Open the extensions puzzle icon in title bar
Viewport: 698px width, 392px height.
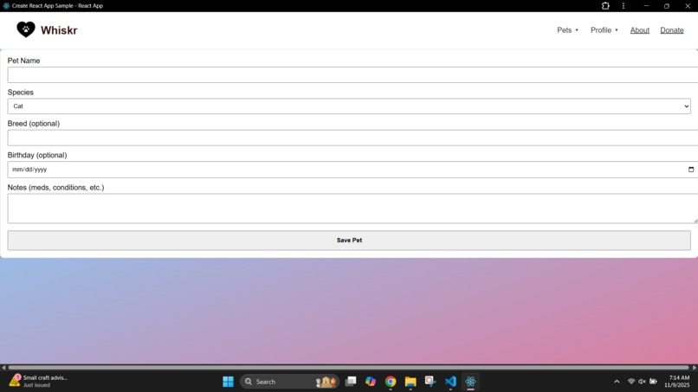pos(605,6)
